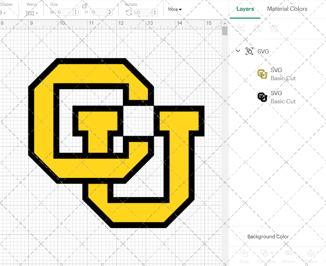The width and height of the screenshot is (326, 266).
Task: Click the Width size input field
Action: pyautogui.click(x=65, y=12)
